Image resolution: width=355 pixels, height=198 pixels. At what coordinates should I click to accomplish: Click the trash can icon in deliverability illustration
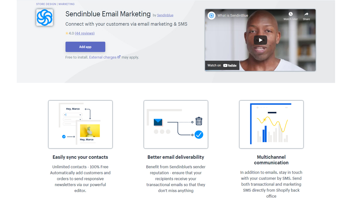[x=199, y=121]
